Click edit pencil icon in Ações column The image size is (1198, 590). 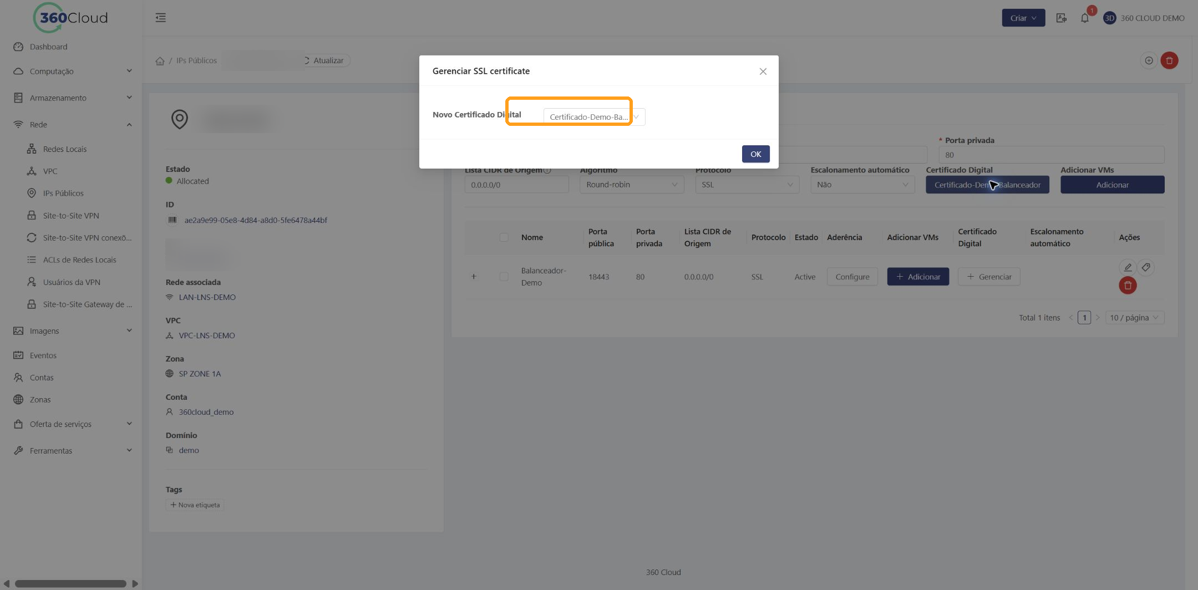[1128, 267]
